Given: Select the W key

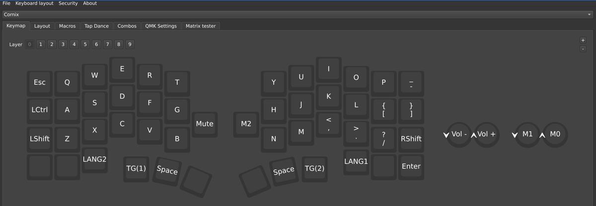Looking at the screenshot, I should coord(94,75).
